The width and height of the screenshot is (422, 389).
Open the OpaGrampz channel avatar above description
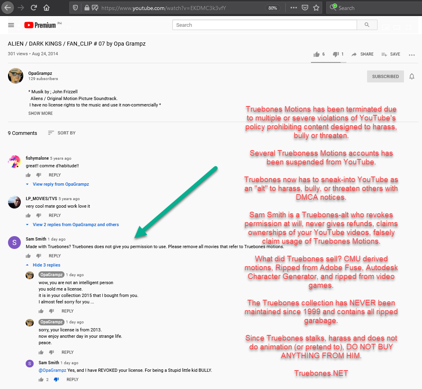point(16,76)
